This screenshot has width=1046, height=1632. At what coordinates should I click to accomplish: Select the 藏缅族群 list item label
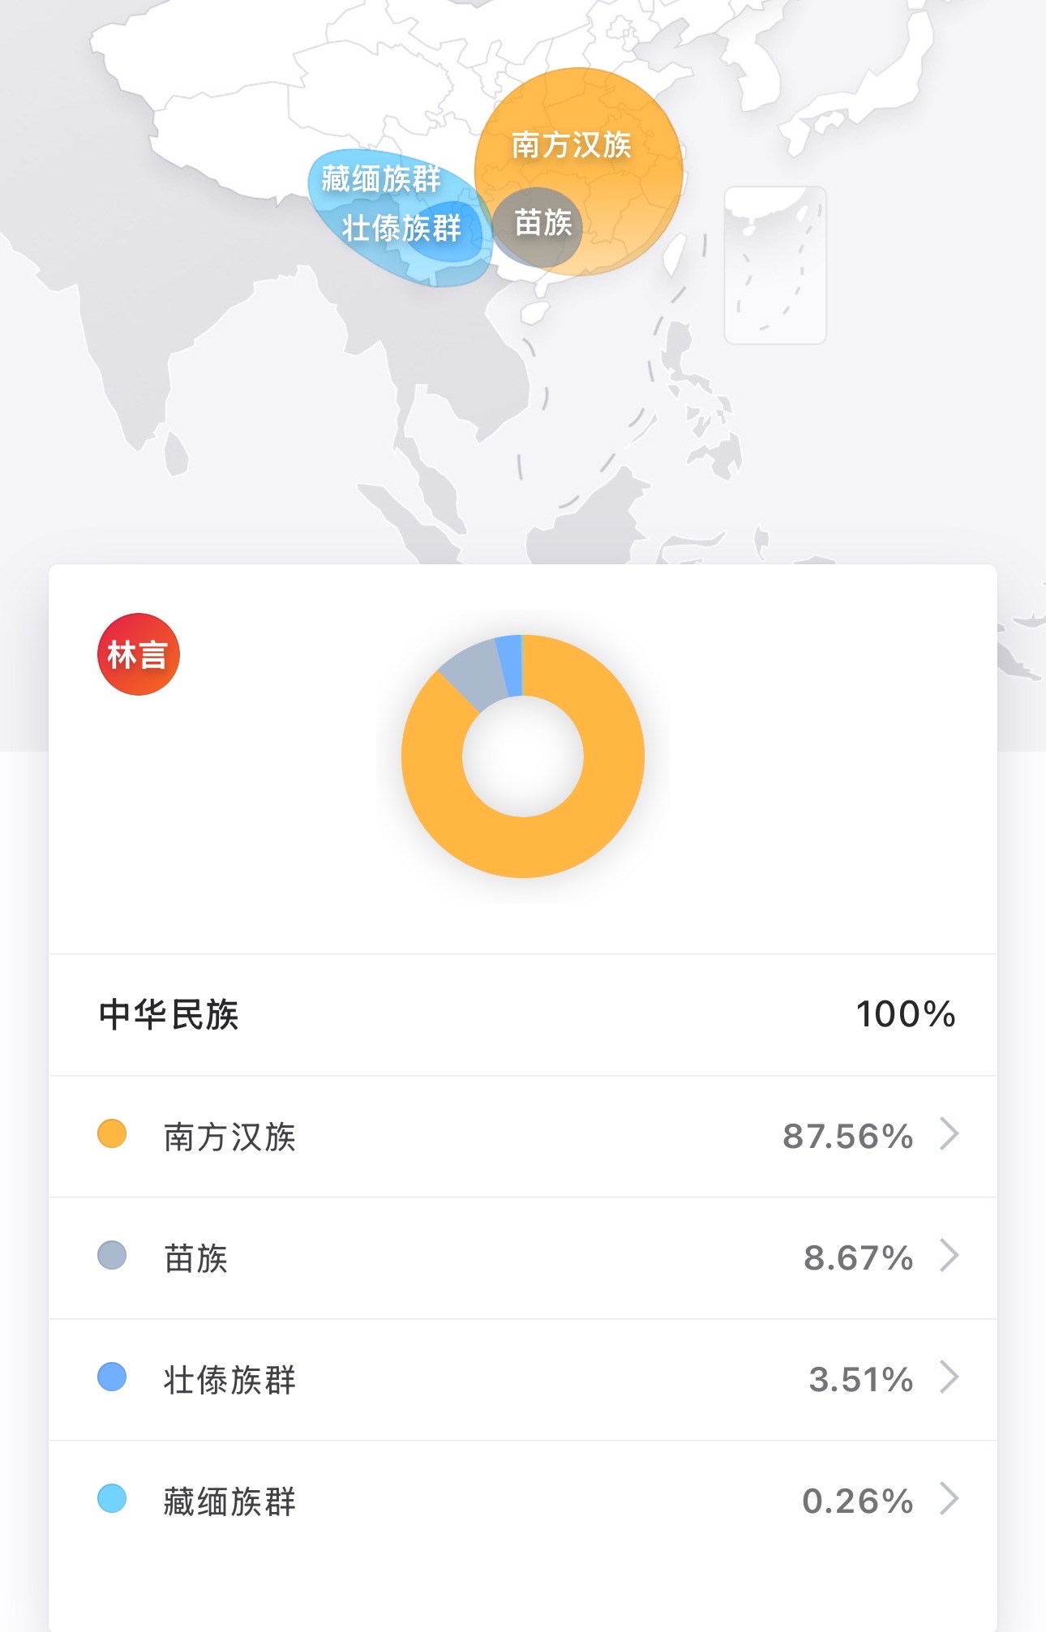coord(229,1501)
